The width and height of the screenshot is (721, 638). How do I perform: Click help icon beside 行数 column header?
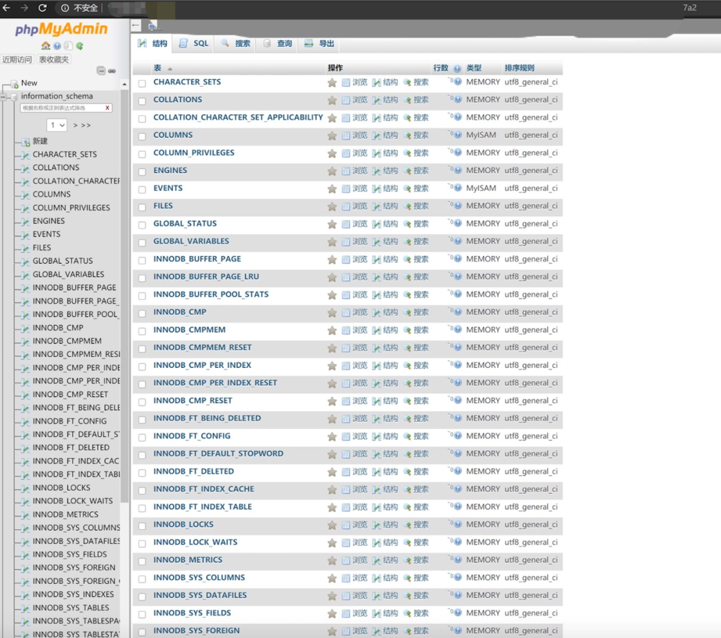457,69
